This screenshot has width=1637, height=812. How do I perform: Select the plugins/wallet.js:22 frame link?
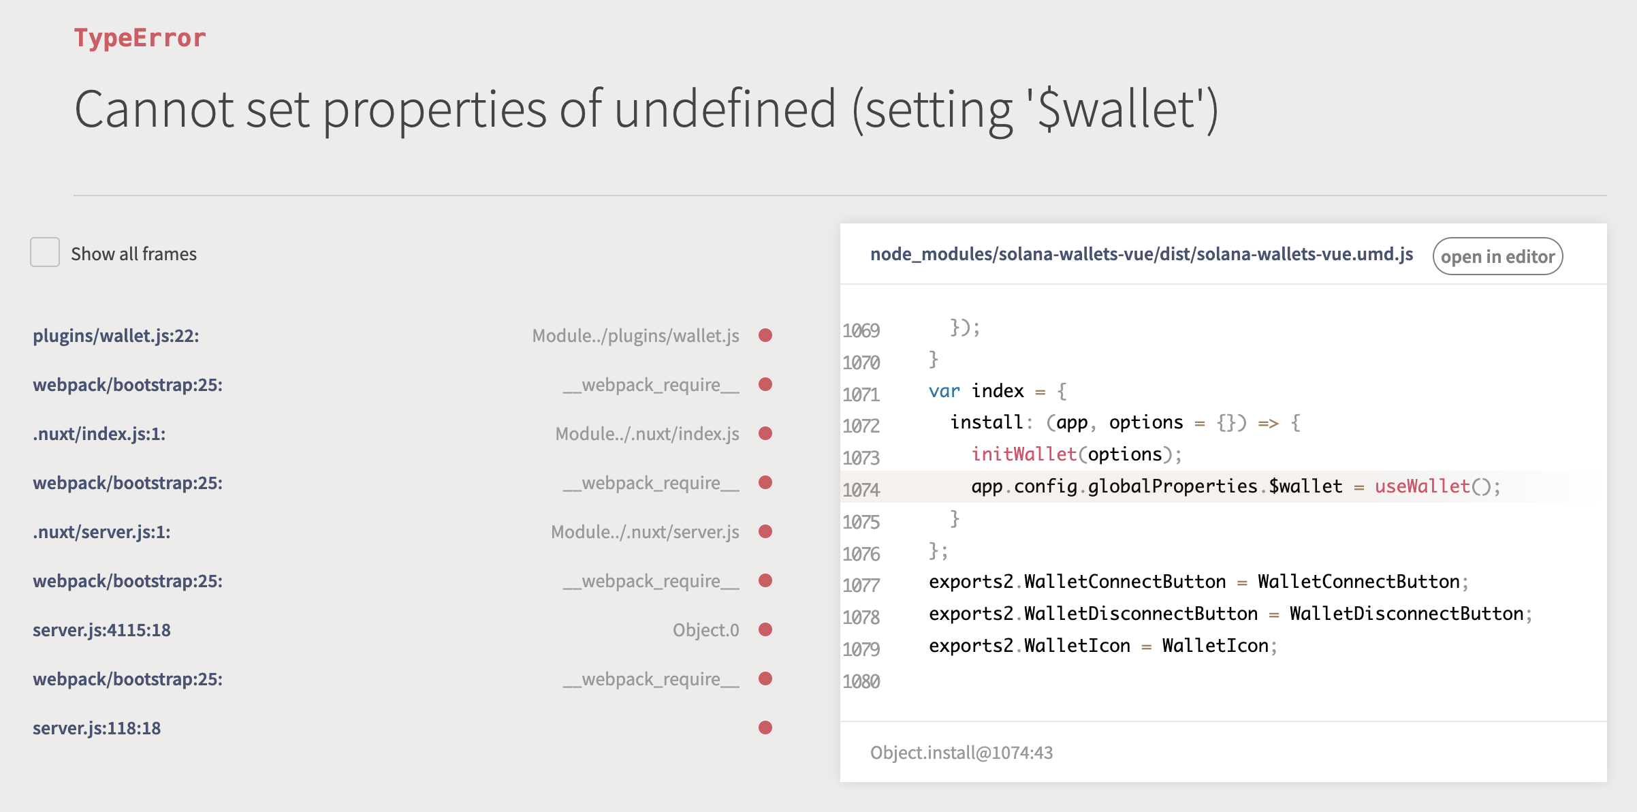tap(116, 335)
